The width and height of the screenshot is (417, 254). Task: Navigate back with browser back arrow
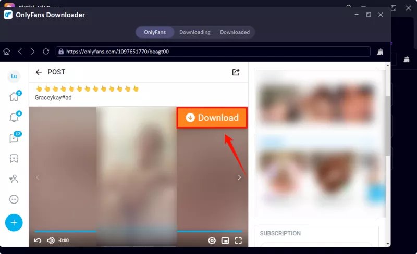(x=20, y=52)
